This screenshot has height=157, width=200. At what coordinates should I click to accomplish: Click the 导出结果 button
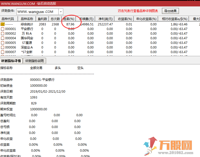(x=170, y=11)
